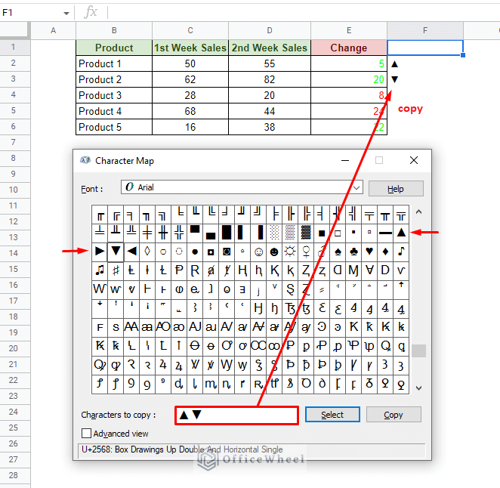Choose the dark shade block character

click(x=306, y=233)
